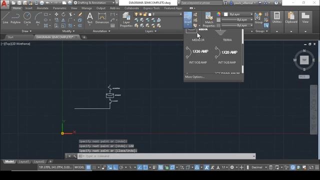Choose the Rotate tool in Modify
Viewport: 320px width, 180px height.
[63, 14]
